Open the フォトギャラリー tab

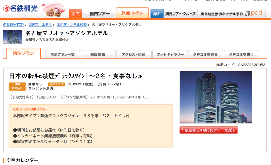[x=170, y=54]
